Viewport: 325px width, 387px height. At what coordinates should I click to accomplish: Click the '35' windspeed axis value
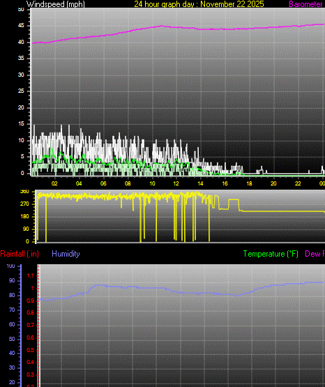coord(21,59)
